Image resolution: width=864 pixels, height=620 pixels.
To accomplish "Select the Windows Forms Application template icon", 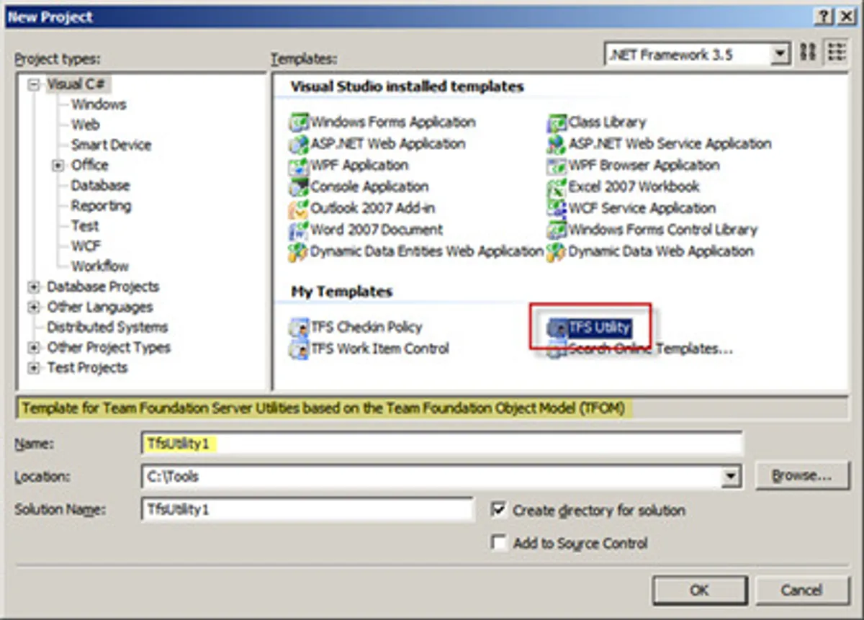I will pos(299,122).
